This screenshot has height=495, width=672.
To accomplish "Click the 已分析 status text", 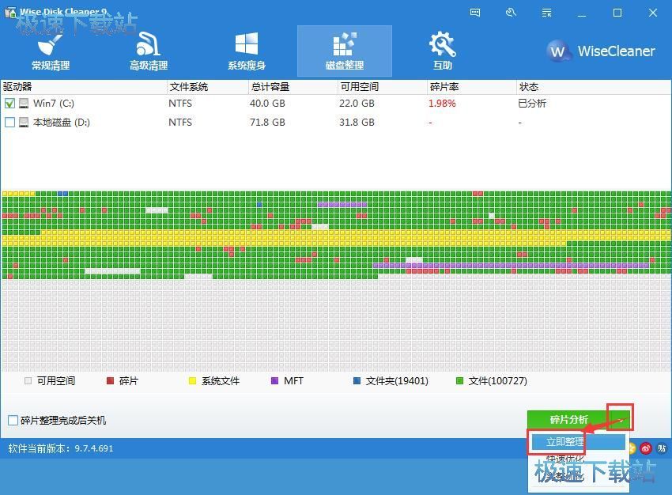I will coord(532,104).
